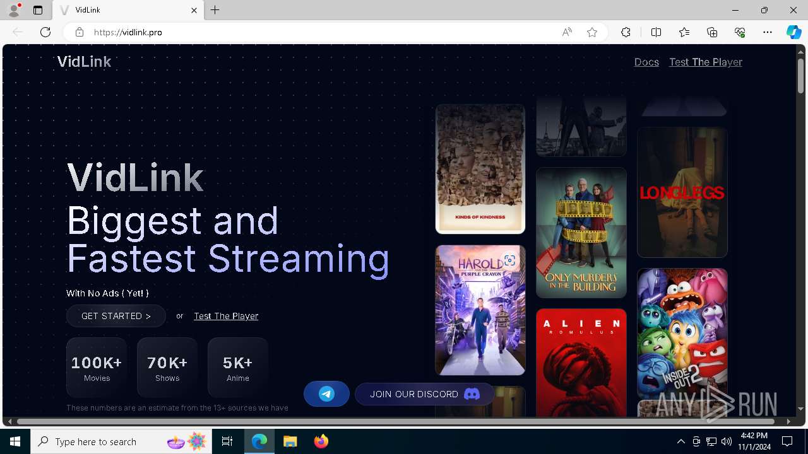Click the vertical scrollbar down arrow
The width and height of the screenshot is (808, 454).
[800, 409]
